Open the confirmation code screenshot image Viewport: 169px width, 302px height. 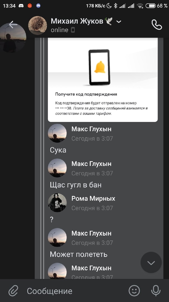103,80
